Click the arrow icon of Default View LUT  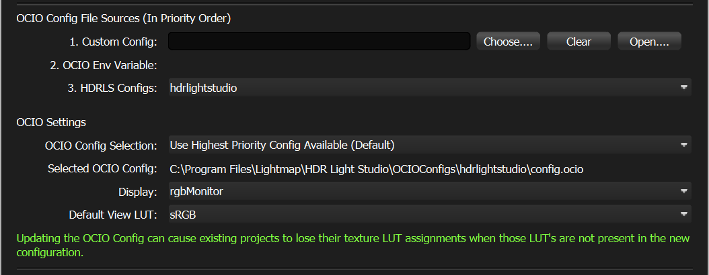click(x=683, y=215)
